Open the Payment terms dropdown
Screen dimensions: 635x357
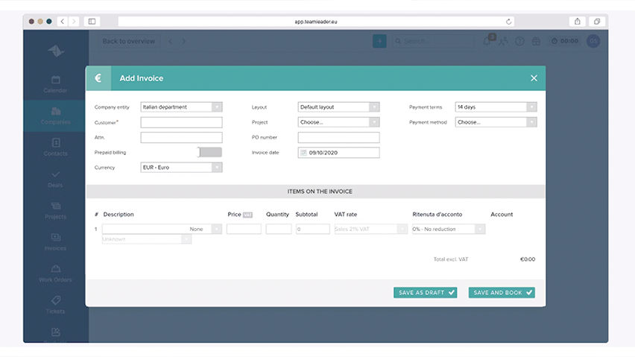click(496, 107)
